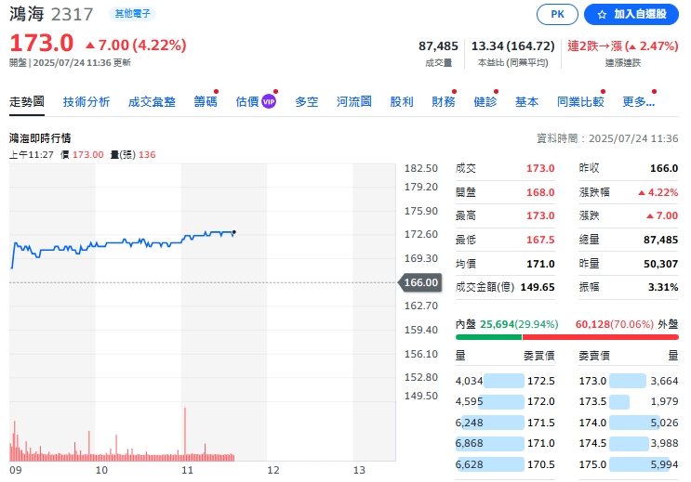Open the 其他電子 industry tag
The width and height of the screenshot is (691, 482).
132,14
